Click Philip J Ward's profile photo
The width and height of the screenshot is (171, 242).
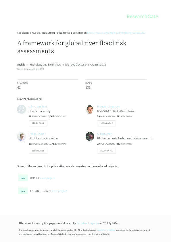(21, 137)
